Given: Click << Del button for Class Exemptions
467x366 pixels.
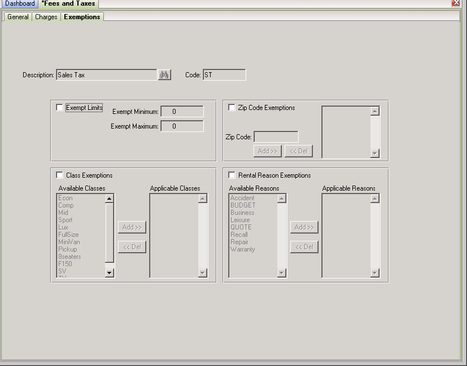Looking at the screenshot, I should pyautogui.click(x=132, y=247).
